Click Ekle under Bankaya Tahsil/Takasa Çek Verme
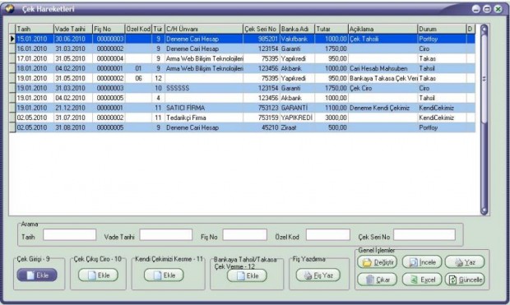This screenshot has height=305, width=510. (x=247, y=275)
